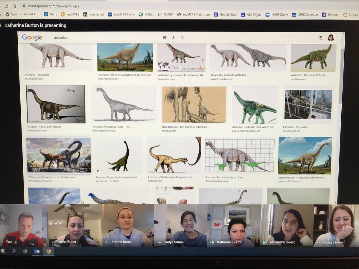This screenshot has width=359, height=269.
Task: Select Anna Butler's video tile
Action: point(75,226)
